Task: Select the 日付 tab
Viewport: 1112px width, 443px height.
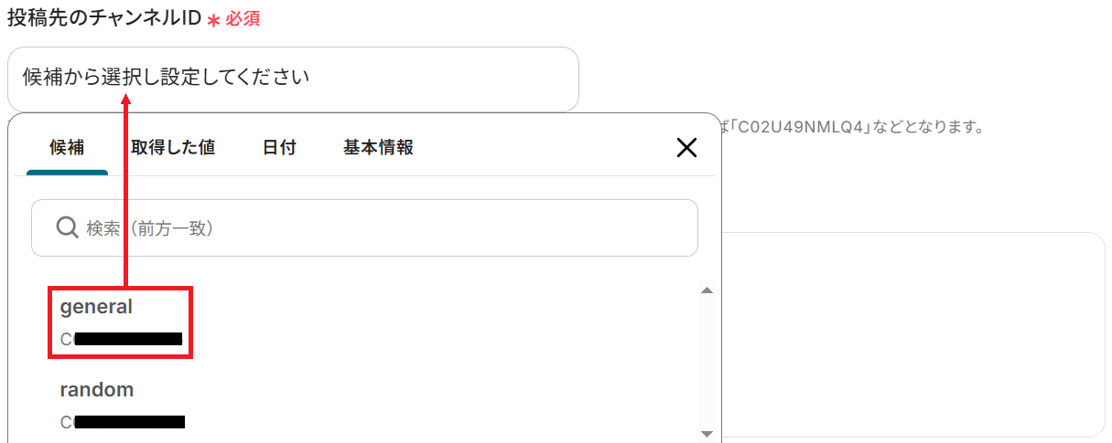Action: (279, 147)
